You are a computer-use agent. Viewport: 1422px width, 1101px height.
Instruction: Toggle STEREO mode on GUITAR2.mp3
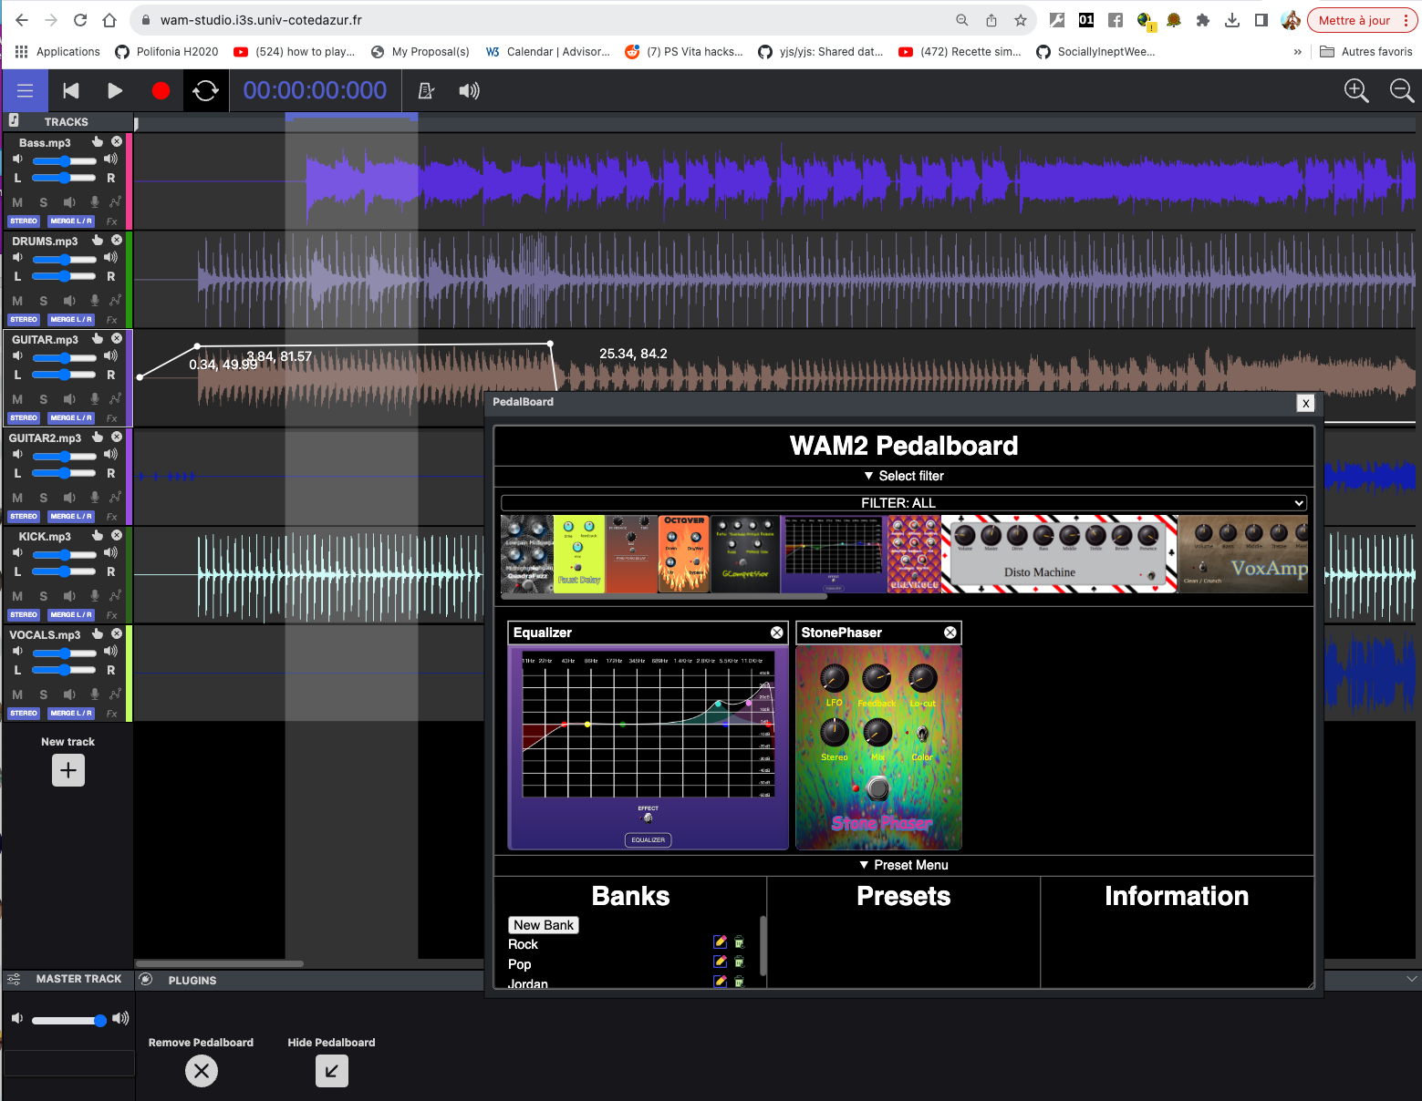[24, 517]
